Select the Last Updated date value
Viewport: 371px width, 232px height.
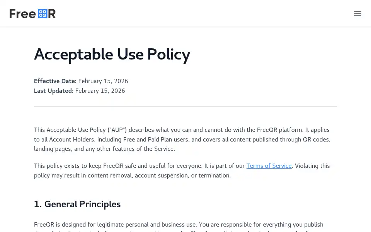click(x=100, y=90)
